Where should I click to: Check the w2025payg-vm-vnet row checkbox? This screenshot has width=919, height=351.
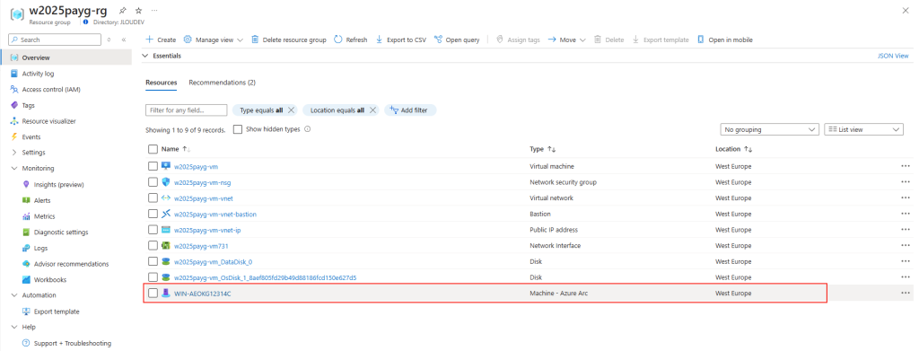pyautogui.click(x=153, y=198)
